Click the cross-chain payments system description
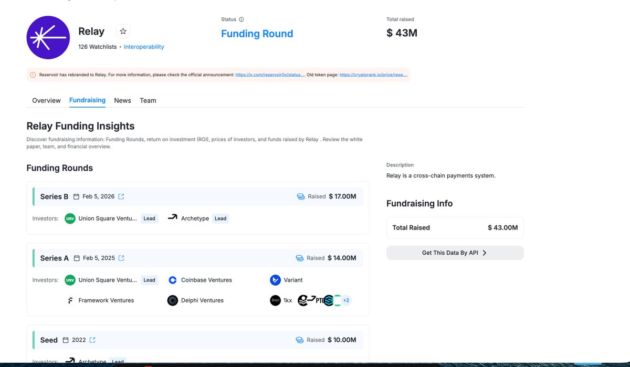Viewport: 630px width, 367px height. (441, 176)
